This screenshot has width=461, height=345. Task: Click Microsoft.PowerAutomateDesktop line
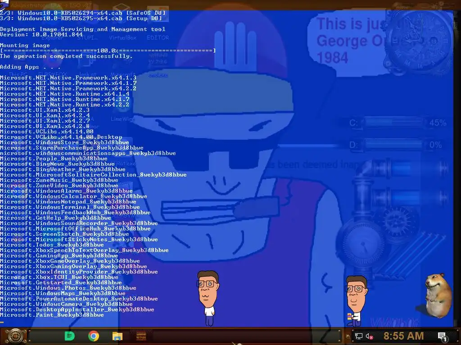79,299
